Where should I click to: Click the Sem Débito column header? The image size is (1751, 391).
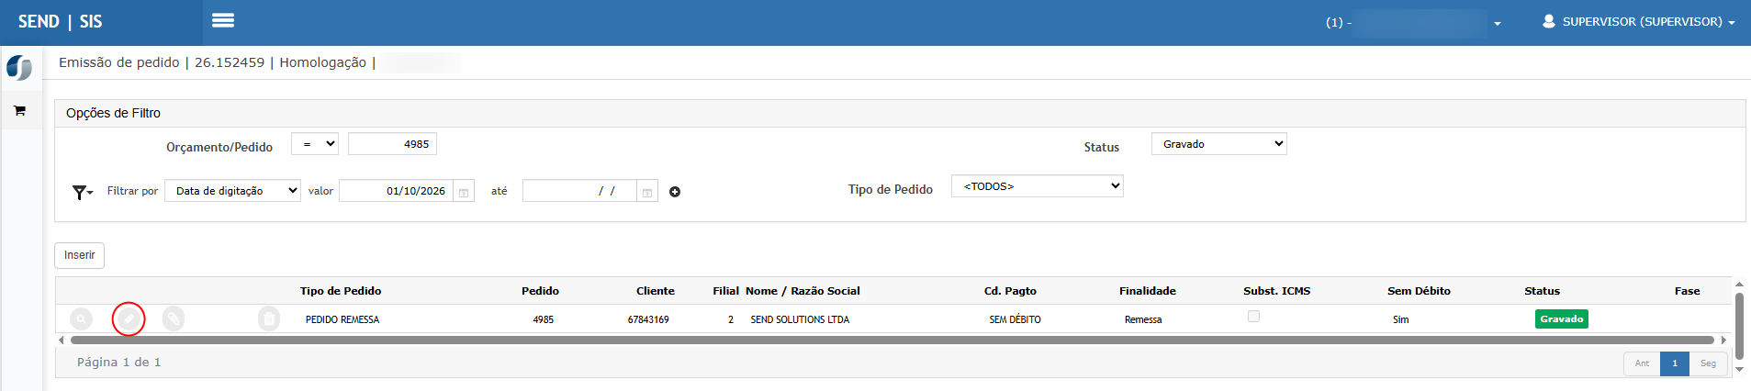coord(1419,291)
